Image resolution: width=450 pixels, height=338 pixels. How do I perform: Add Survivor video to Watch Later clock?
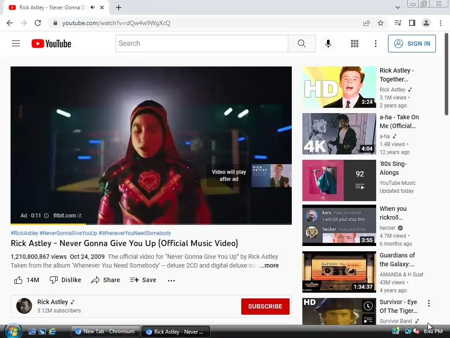368,306
